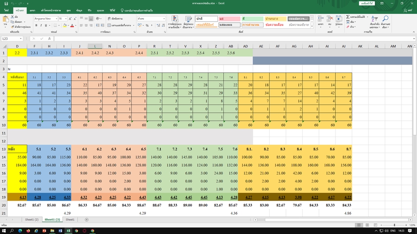Viewport: 417px width, 234px height.
Task: Click the Delete cells icon
Action: click(x=330, y=19)
